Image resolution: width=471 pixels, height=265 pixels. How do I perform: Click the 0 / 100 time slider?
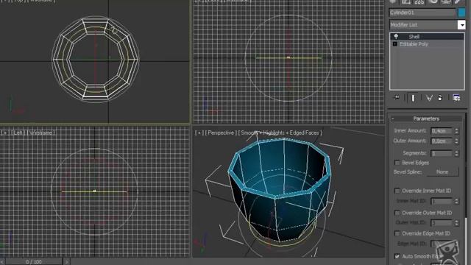click(34, 262)
